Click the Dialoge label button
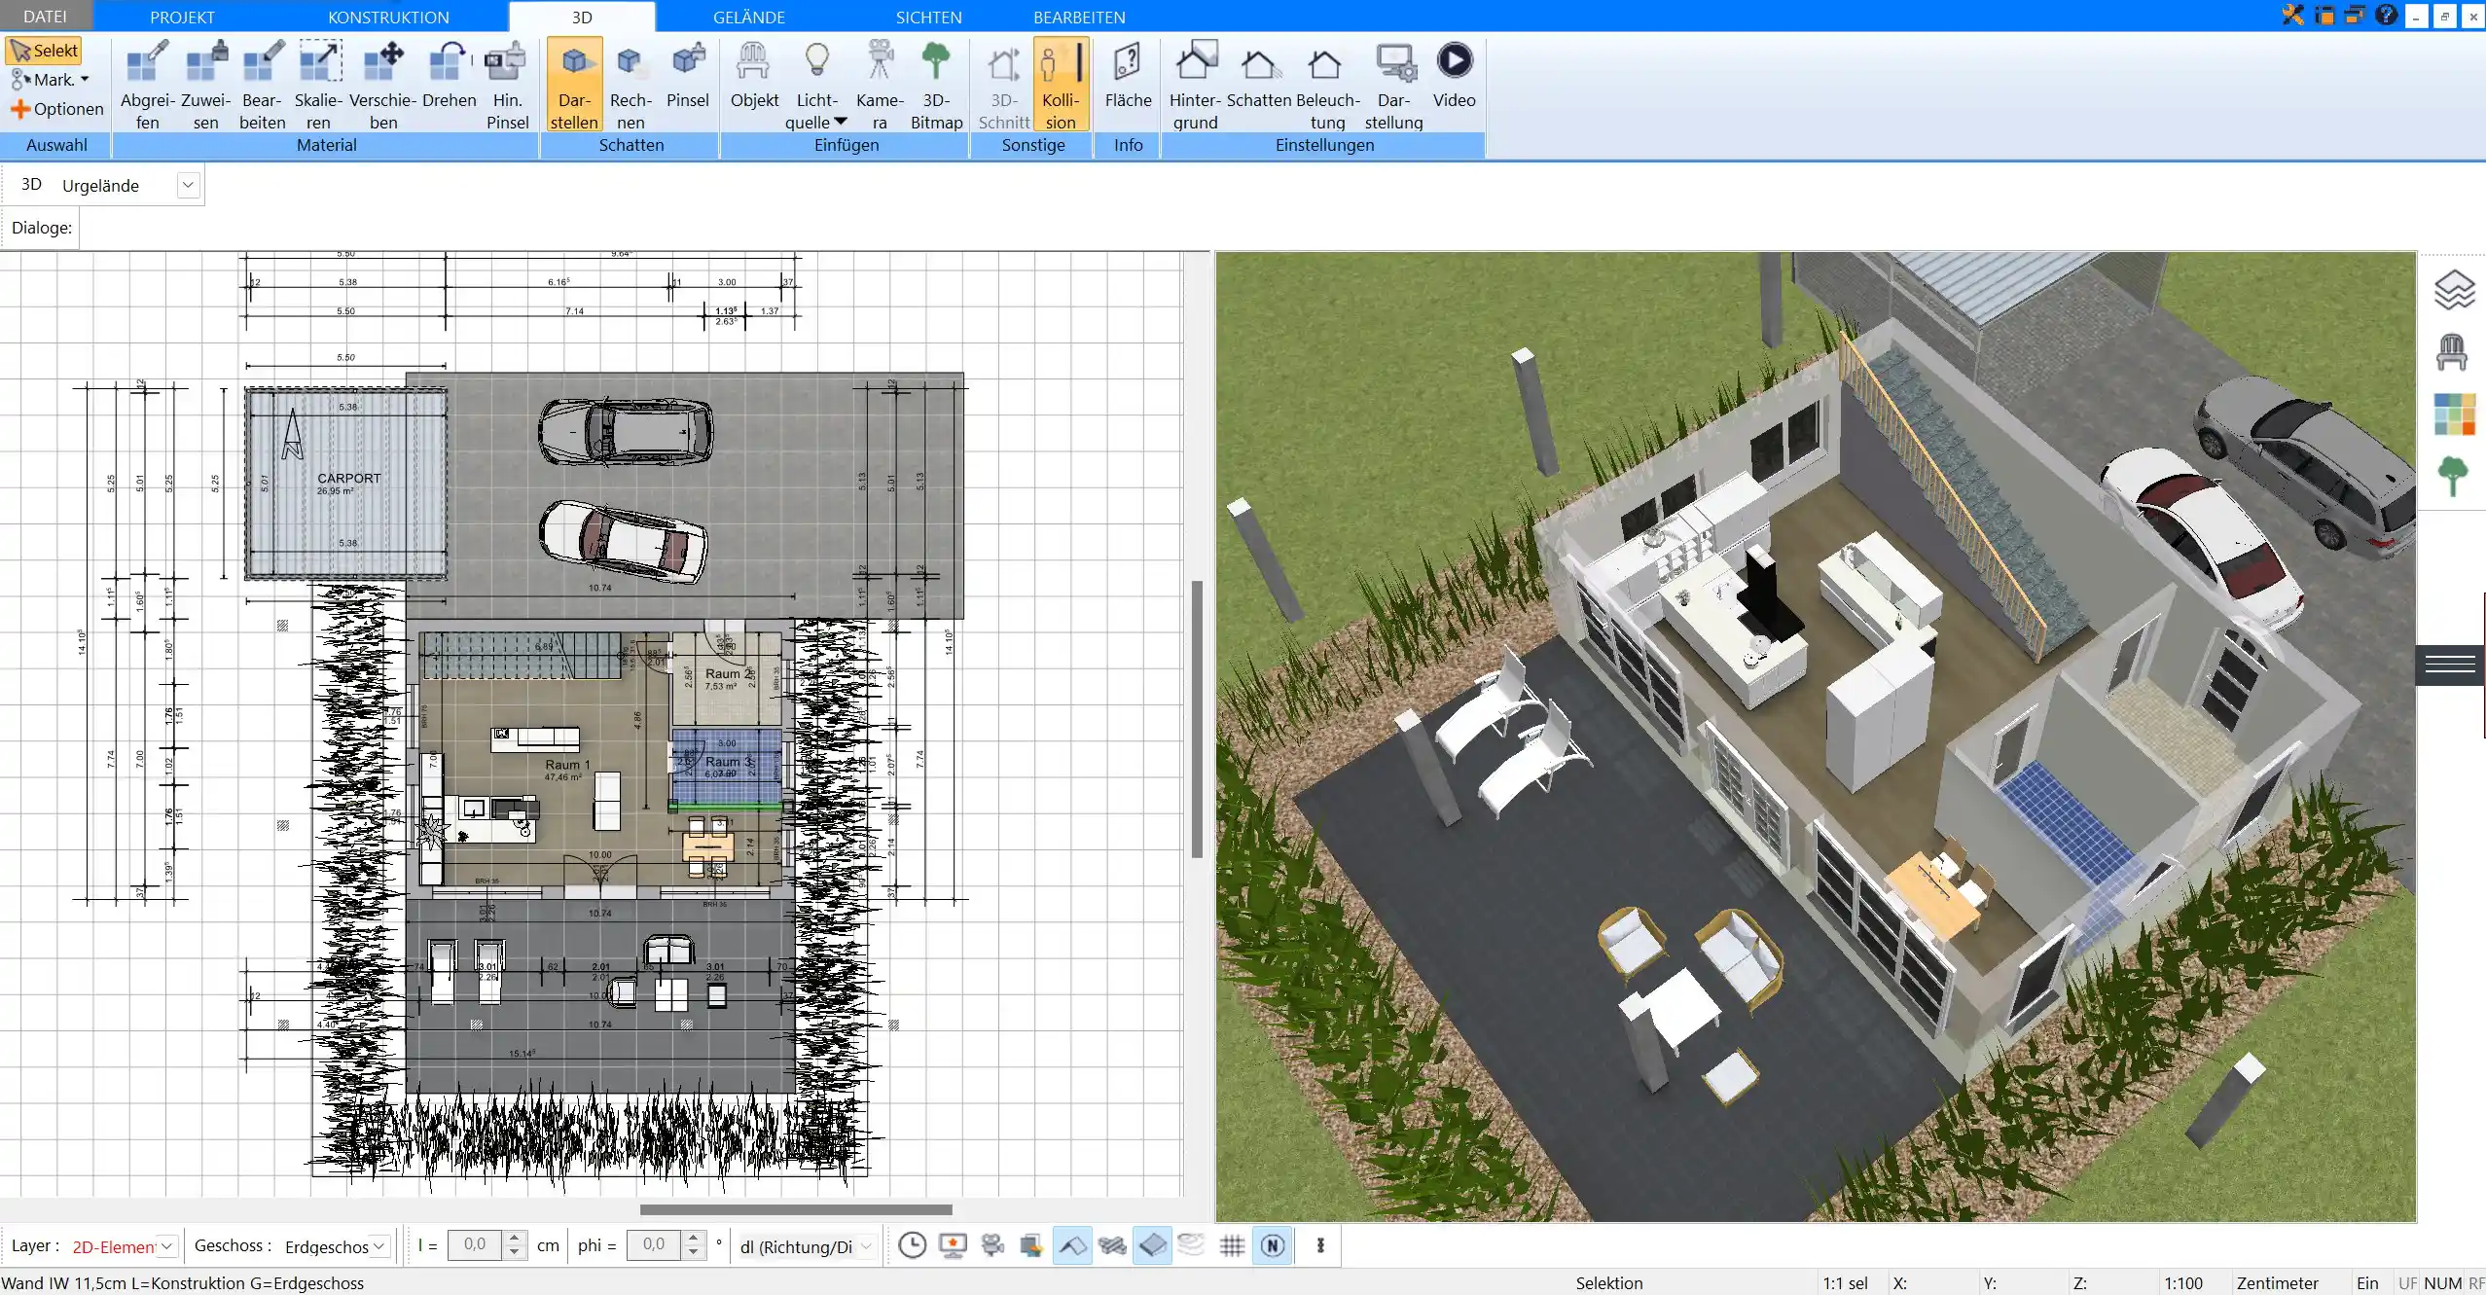Screen dimensions: 2486x1295 point(42,228)
